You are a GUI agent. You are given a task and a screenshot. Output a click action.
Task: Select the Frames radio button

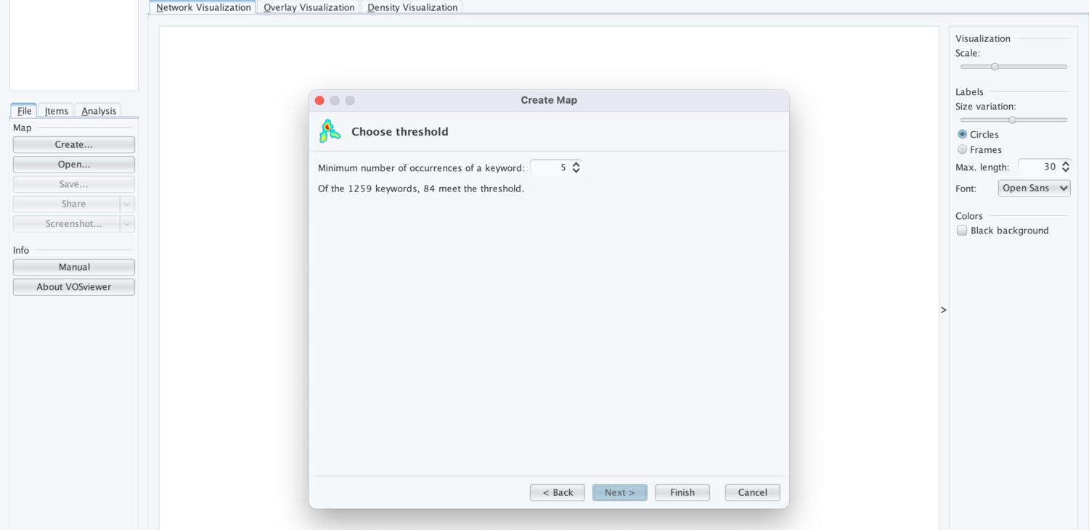click(962, 149)
